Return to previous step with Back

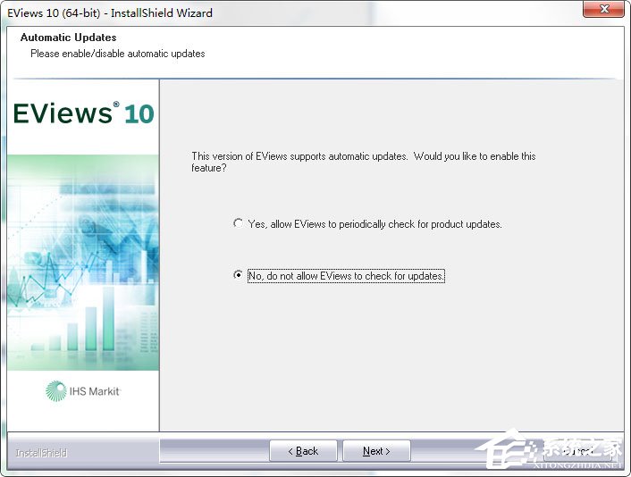click(303, 451)
